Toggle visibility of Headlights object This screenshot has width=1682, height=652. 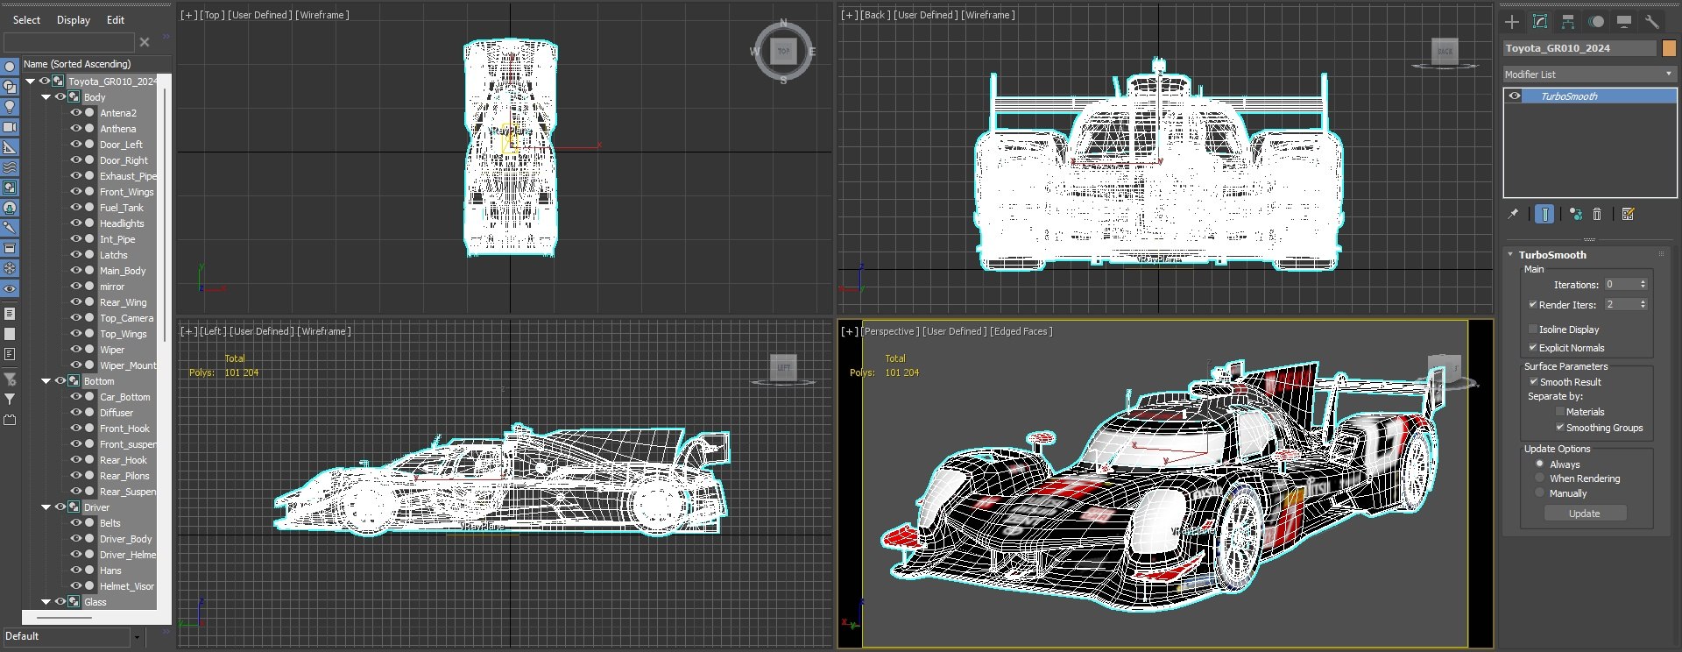pyautogui.click(x=76, y=223)
